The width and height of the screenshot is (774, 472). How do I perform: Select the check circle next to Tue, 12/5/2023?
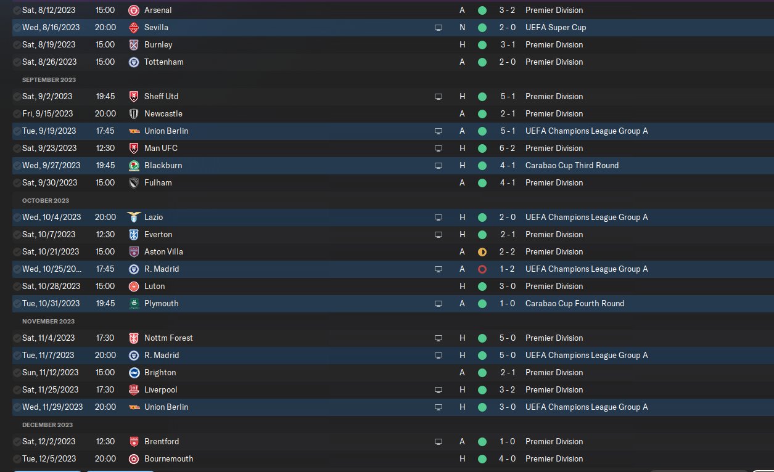17,459
